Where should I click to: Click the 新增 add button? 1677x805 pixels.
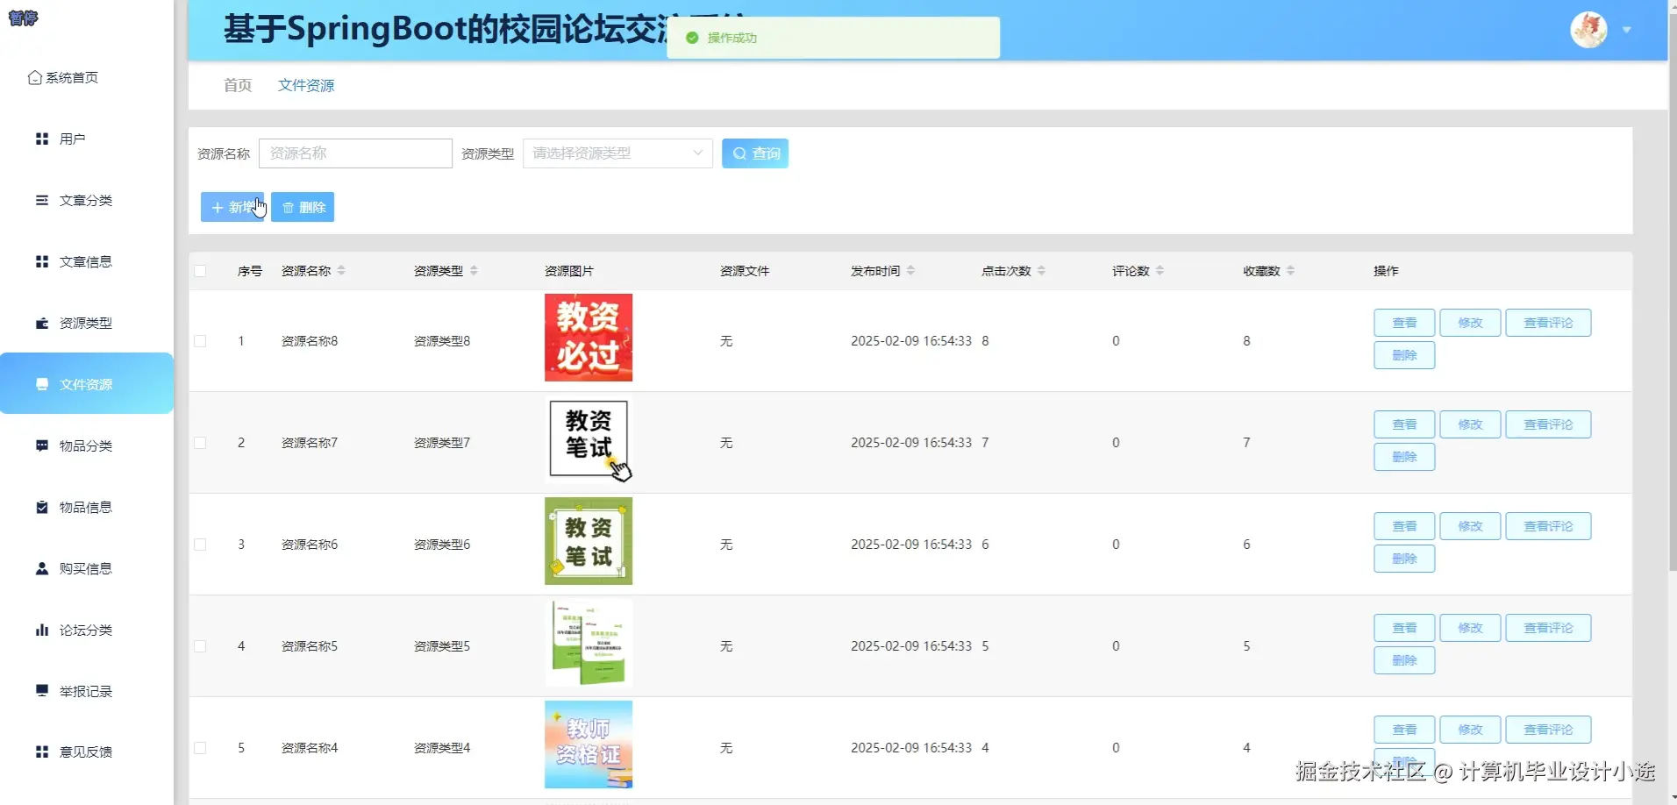coord(232,207)
